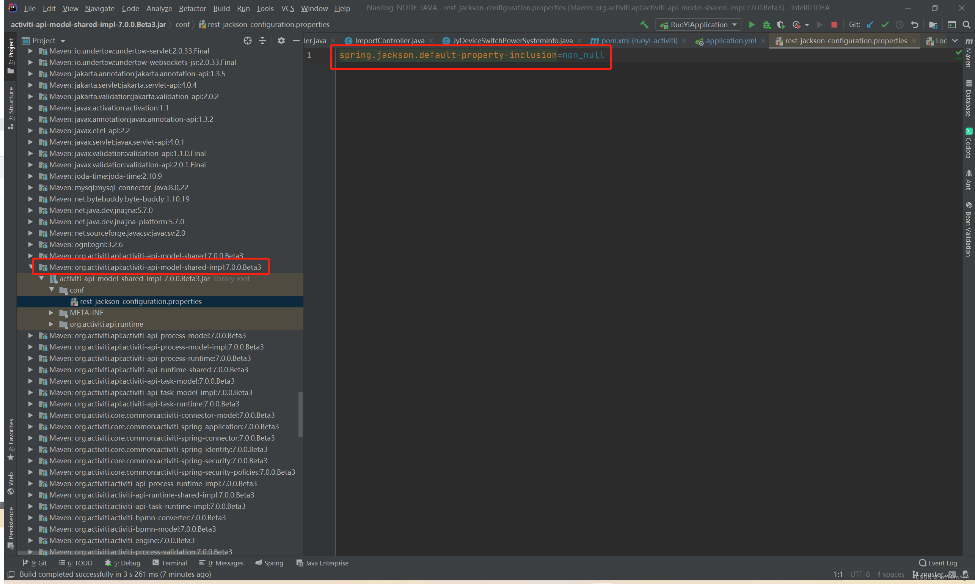Click the Git Commit checkmark icon
Viewport: 975px width, 584px height.
click(x=884, y=24)
